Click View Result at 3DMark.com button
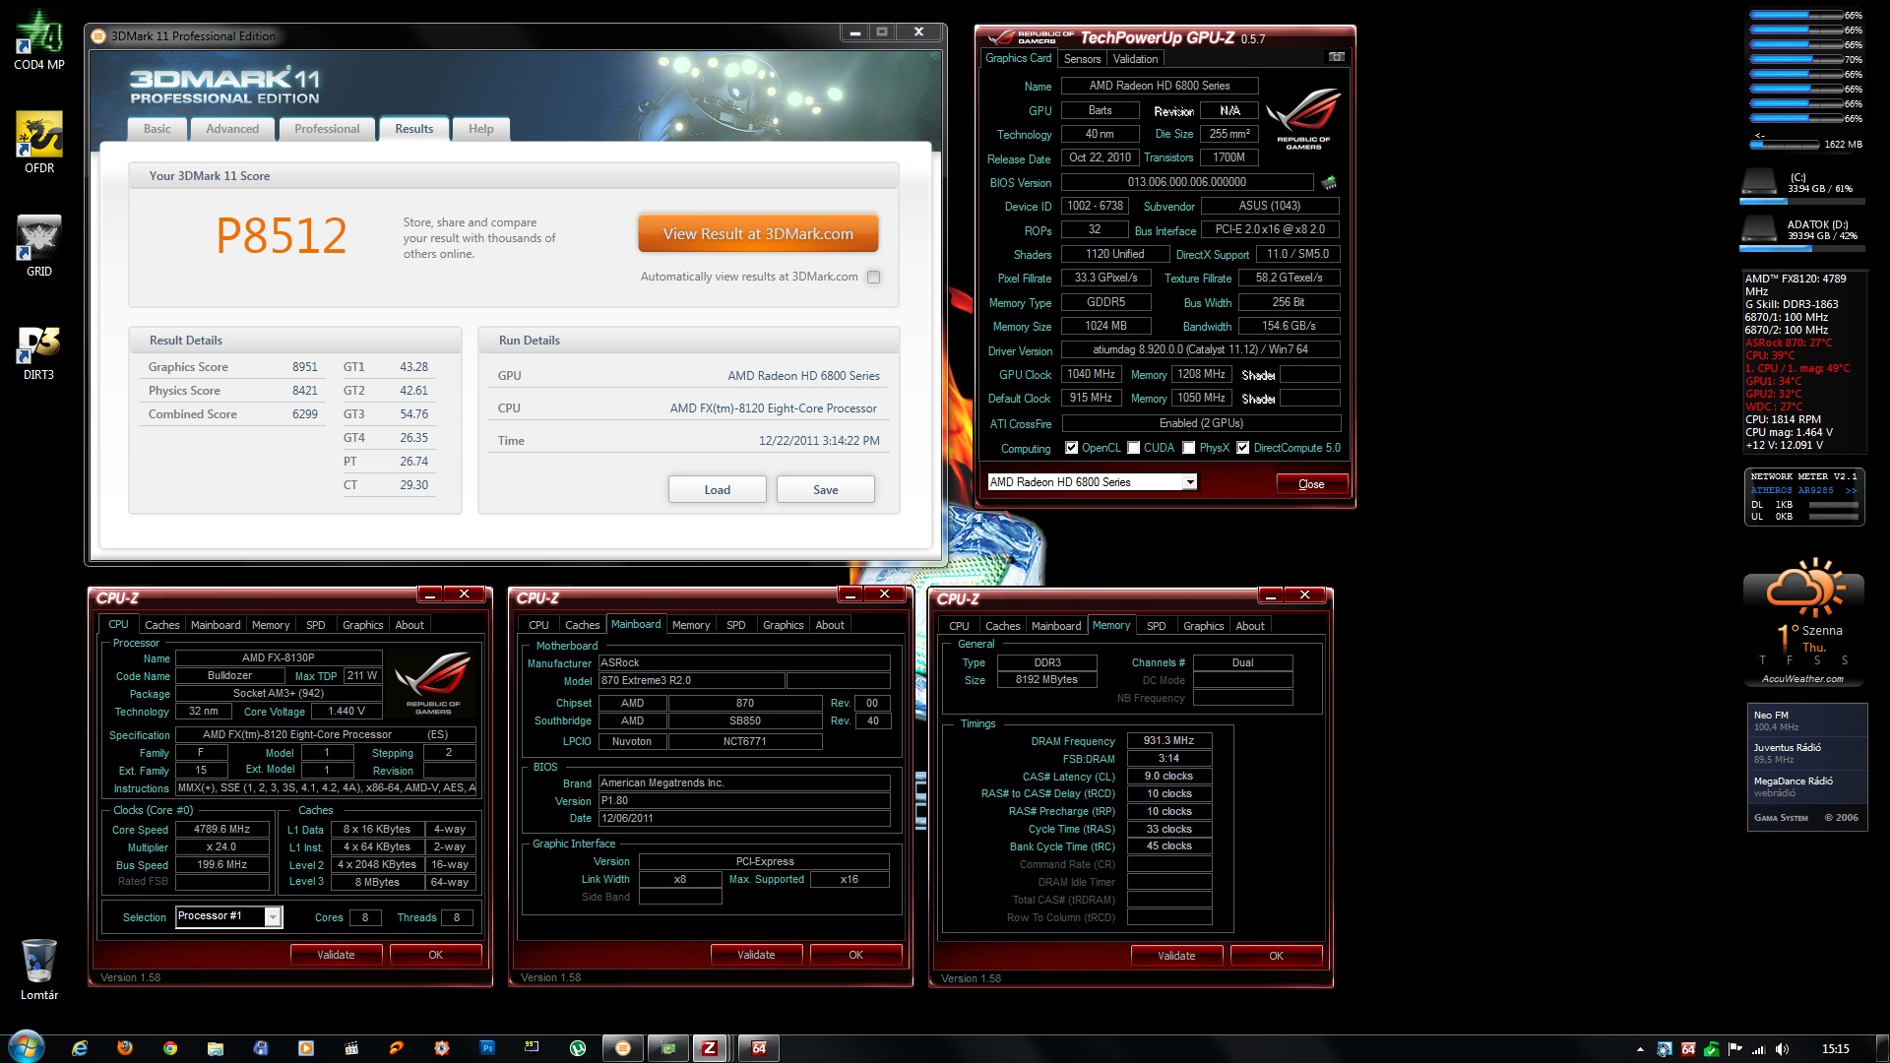Image resolution: width=1890 pixels, height=1063 pixels. tap(758, 234)
